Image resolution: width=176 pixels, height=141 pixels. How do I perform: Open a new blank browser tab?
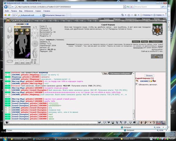pyautogui.click(x=69, y=15)
